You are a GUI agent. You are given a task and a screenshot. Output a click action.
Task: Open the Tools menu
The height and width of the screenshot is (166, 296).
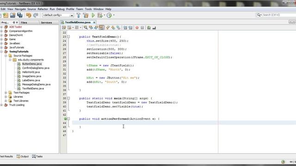point(88,9)
